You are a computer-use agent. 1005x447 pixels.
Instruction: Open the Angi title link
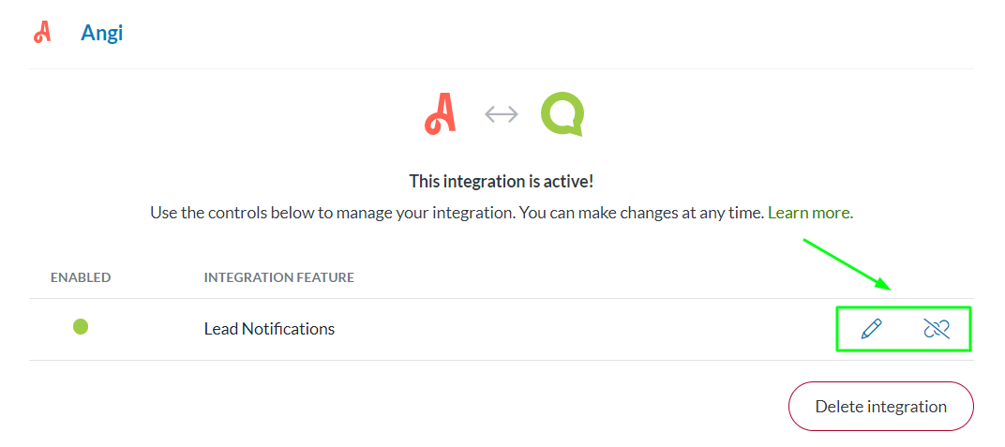102,33
